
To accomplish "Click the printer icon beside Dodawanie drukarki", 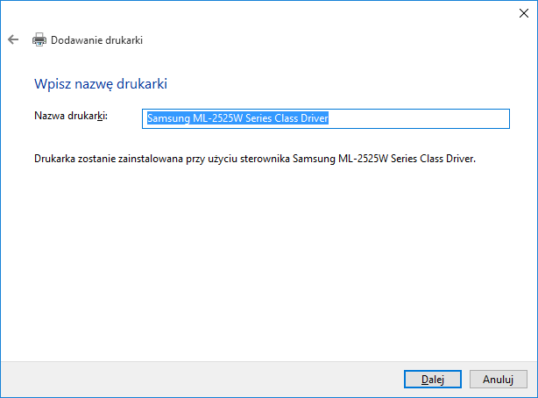I will [39, 39].
